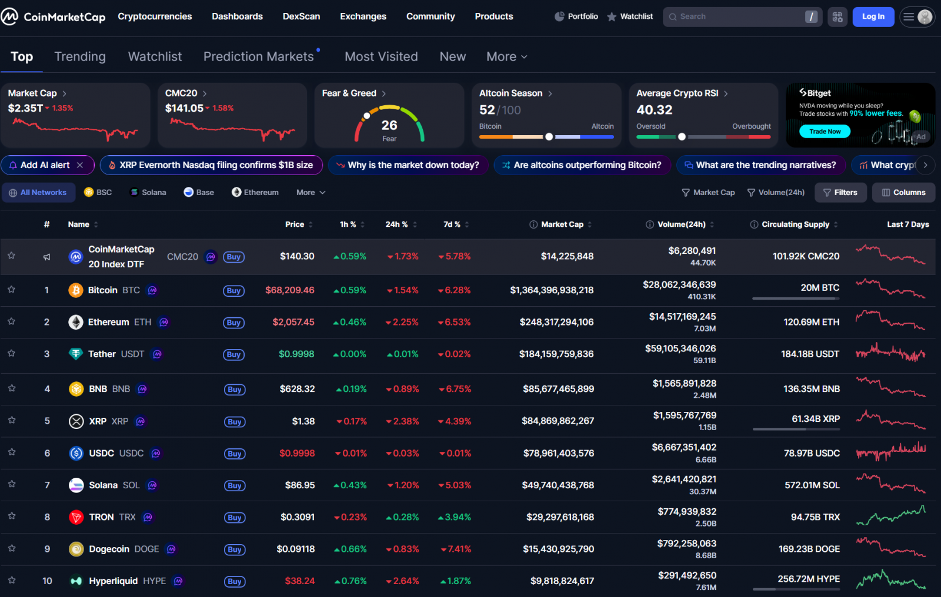Click the Ethereum coin logo in table
Screen dimensions: 941x597
(x=76, y=322)
